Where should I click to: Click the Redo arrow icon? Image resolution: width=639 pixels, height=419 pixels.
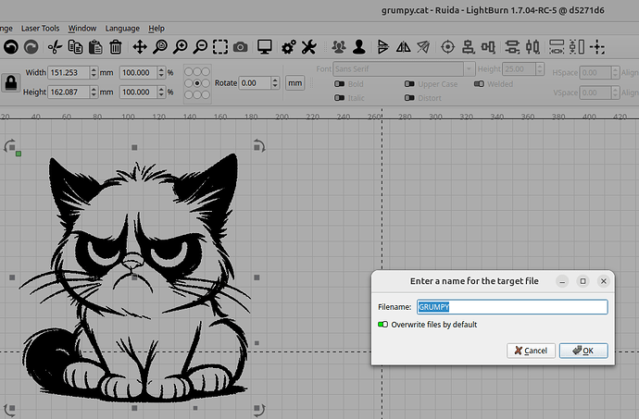pos(31,47)
